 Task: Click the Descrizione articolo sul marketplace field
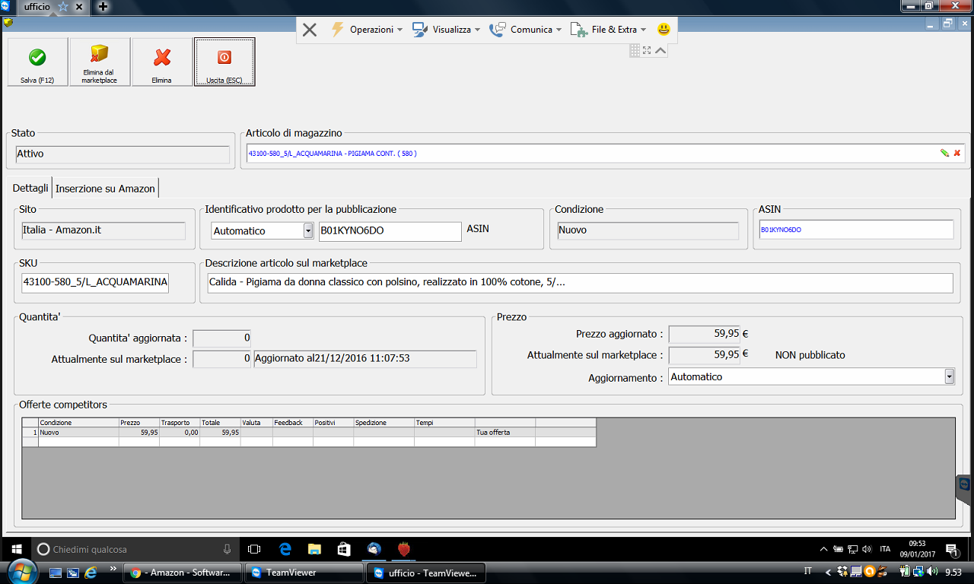580,282
